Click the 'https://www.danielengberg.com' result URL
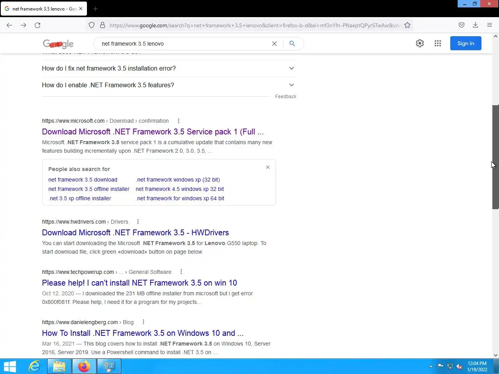Image resolution: width=499 pixels, height=374 pixels. pyautogui.click(x=80, y=322)
